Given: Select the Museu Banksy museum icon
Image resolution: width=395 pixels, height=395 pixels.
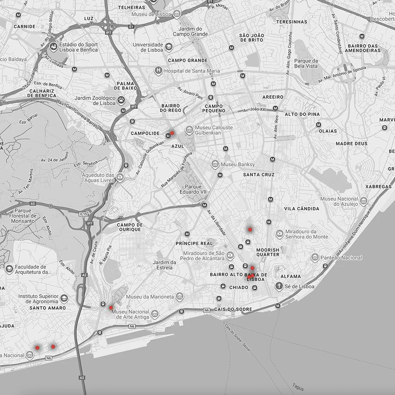Looking at the screenshot, I should point(215,164).
